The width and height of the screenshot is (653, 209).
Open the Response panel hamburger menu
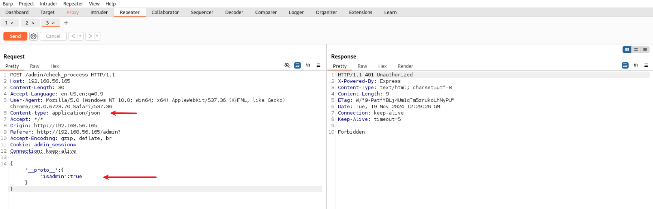coord(646,65)
